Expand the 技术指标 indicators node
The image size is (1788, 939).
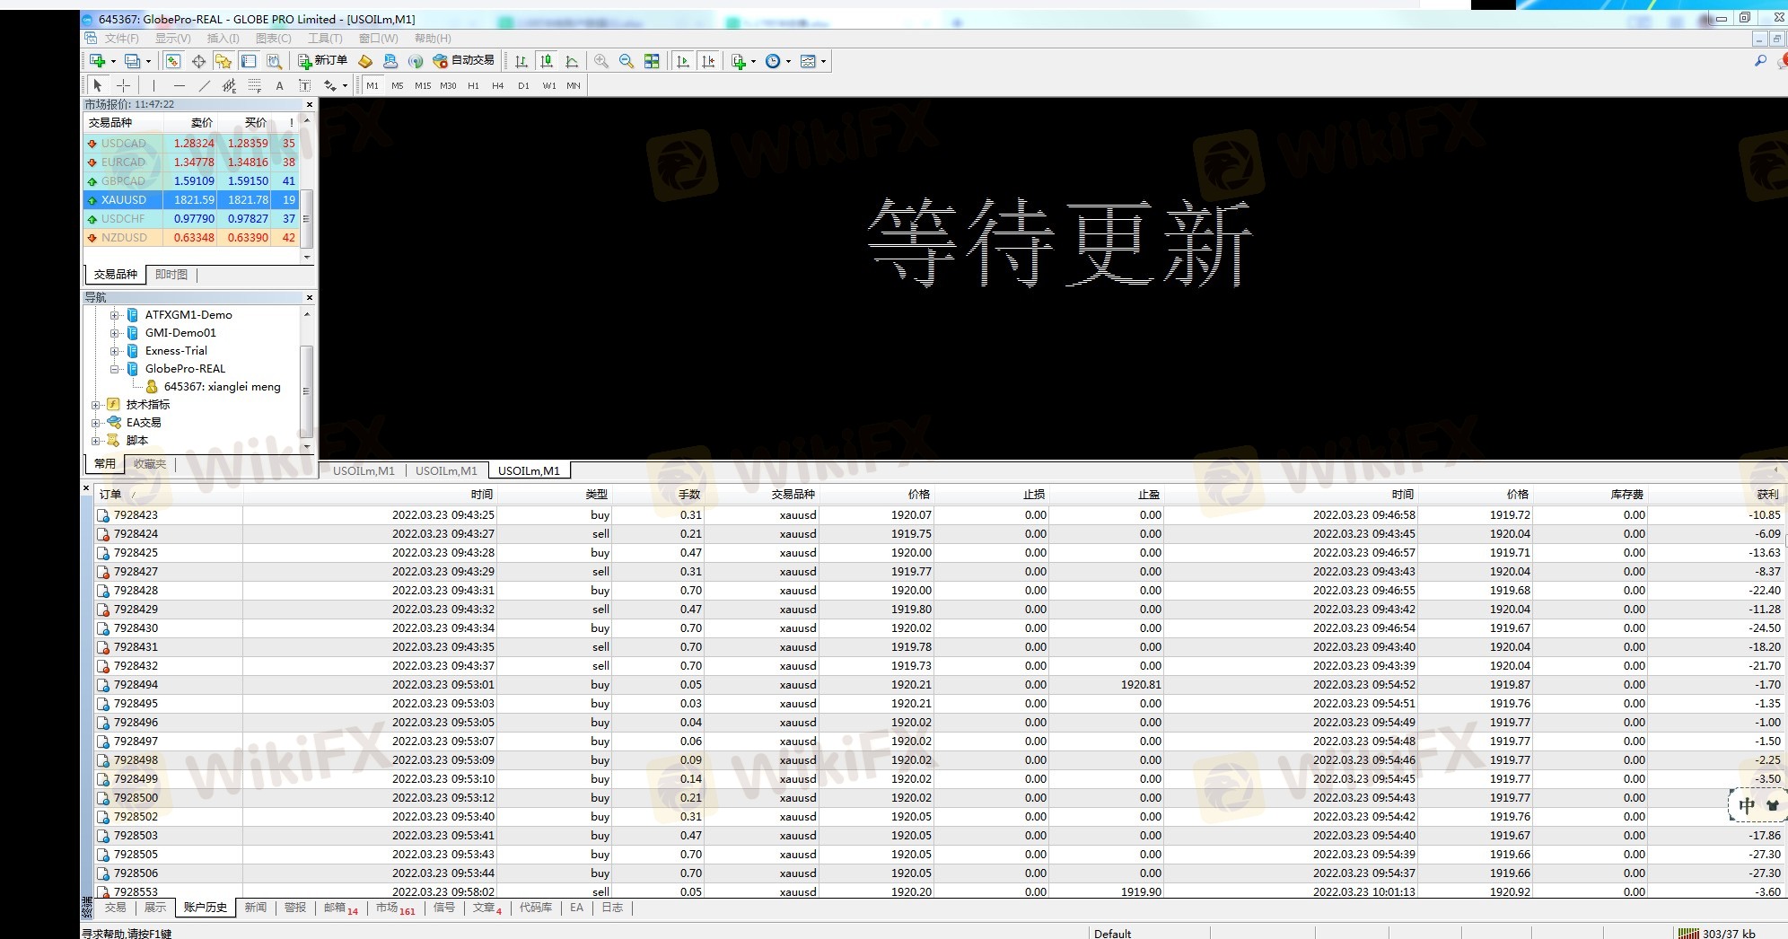click(x=96, y=405)
